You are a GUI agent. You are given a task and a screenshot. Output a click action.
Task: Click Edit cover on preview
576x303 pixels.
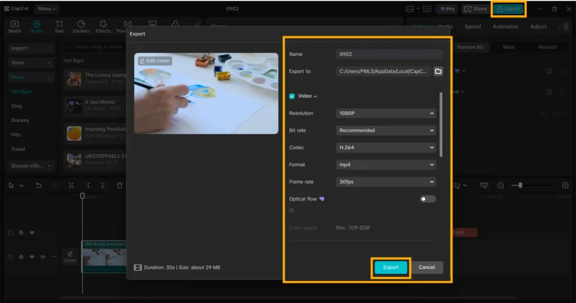155,61
